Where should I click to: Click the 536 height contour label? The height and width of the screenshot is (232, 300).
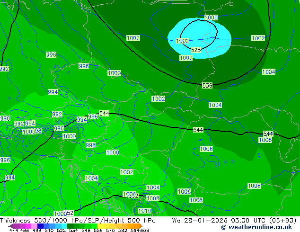coord(207,85)
